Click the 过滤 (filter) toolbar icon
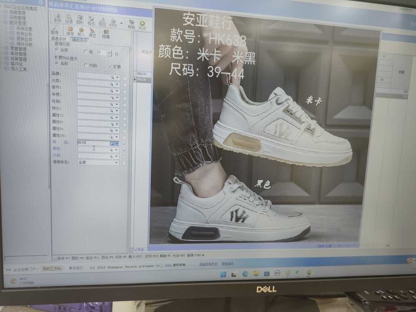Image resolution: width=416 pixels, height=312 pixels. click(68, 19)
